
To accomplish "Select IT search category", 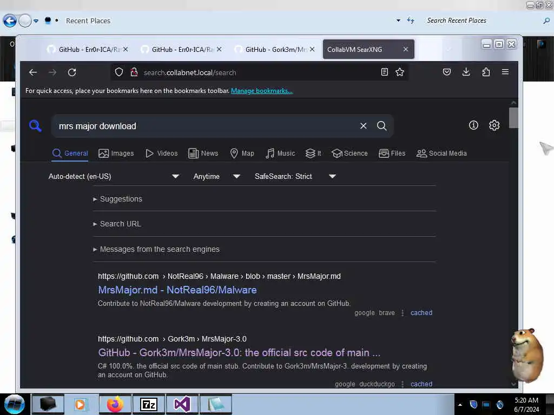I will click(x=313, y=153).
